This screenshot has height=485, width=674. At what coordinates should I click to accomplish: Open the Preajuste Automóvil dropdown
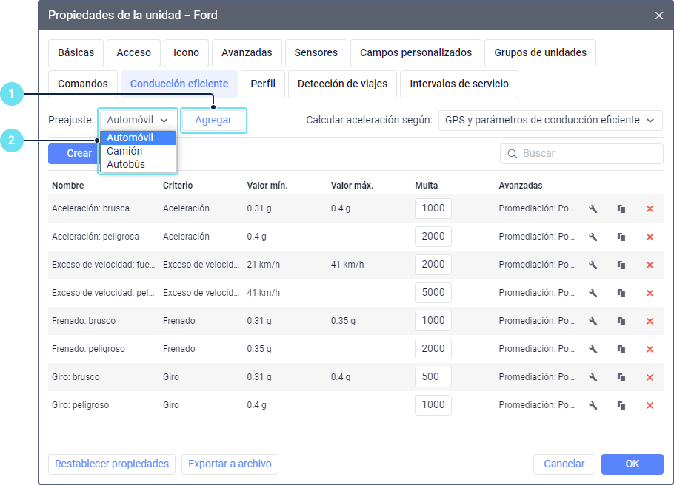(138, 120)
